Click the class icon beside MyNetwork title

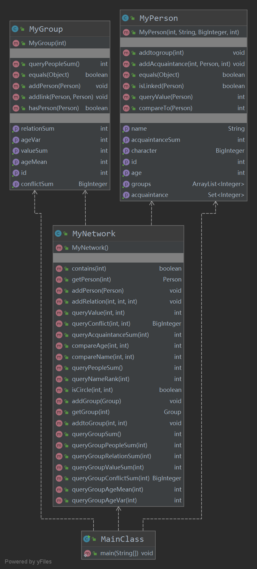coord(58,233)
